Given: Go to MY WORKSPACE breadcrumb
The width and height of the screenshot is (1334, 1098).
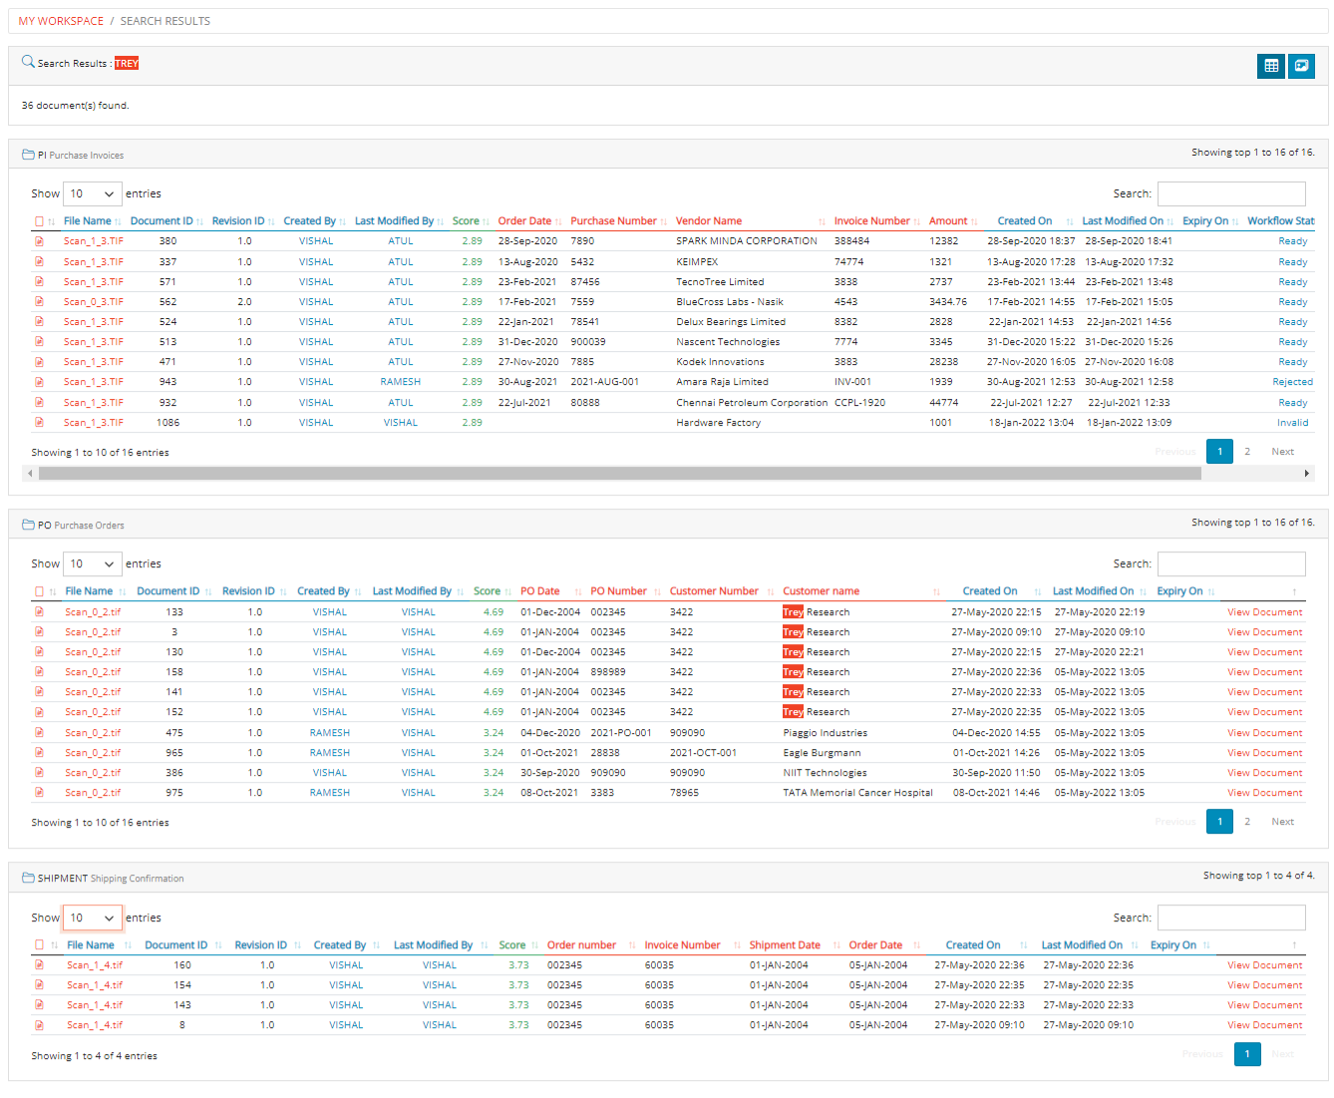Looking at the screenshot, I should tap(61, 21).
